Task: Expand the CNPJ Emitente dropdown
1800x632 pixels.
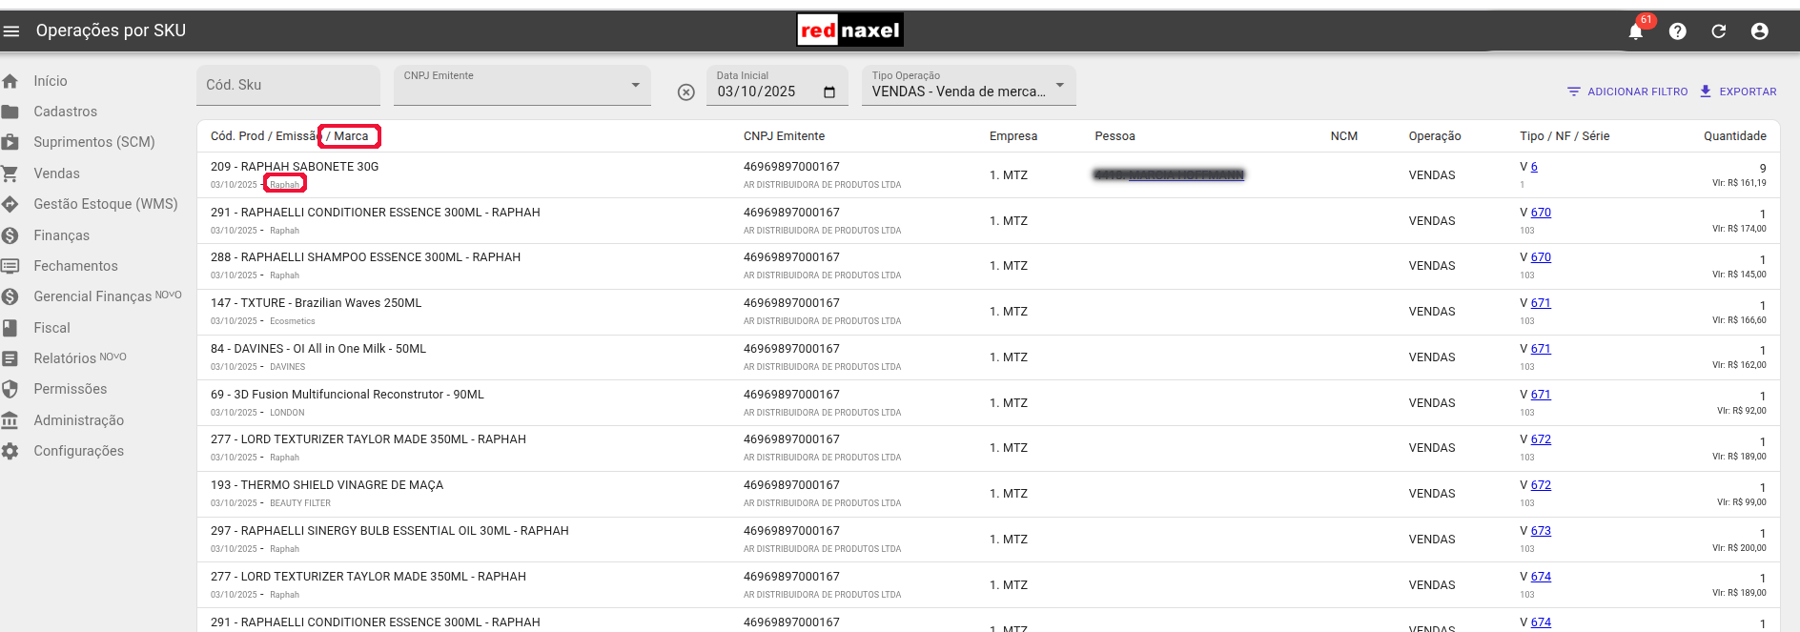Action: coord(636,86)
